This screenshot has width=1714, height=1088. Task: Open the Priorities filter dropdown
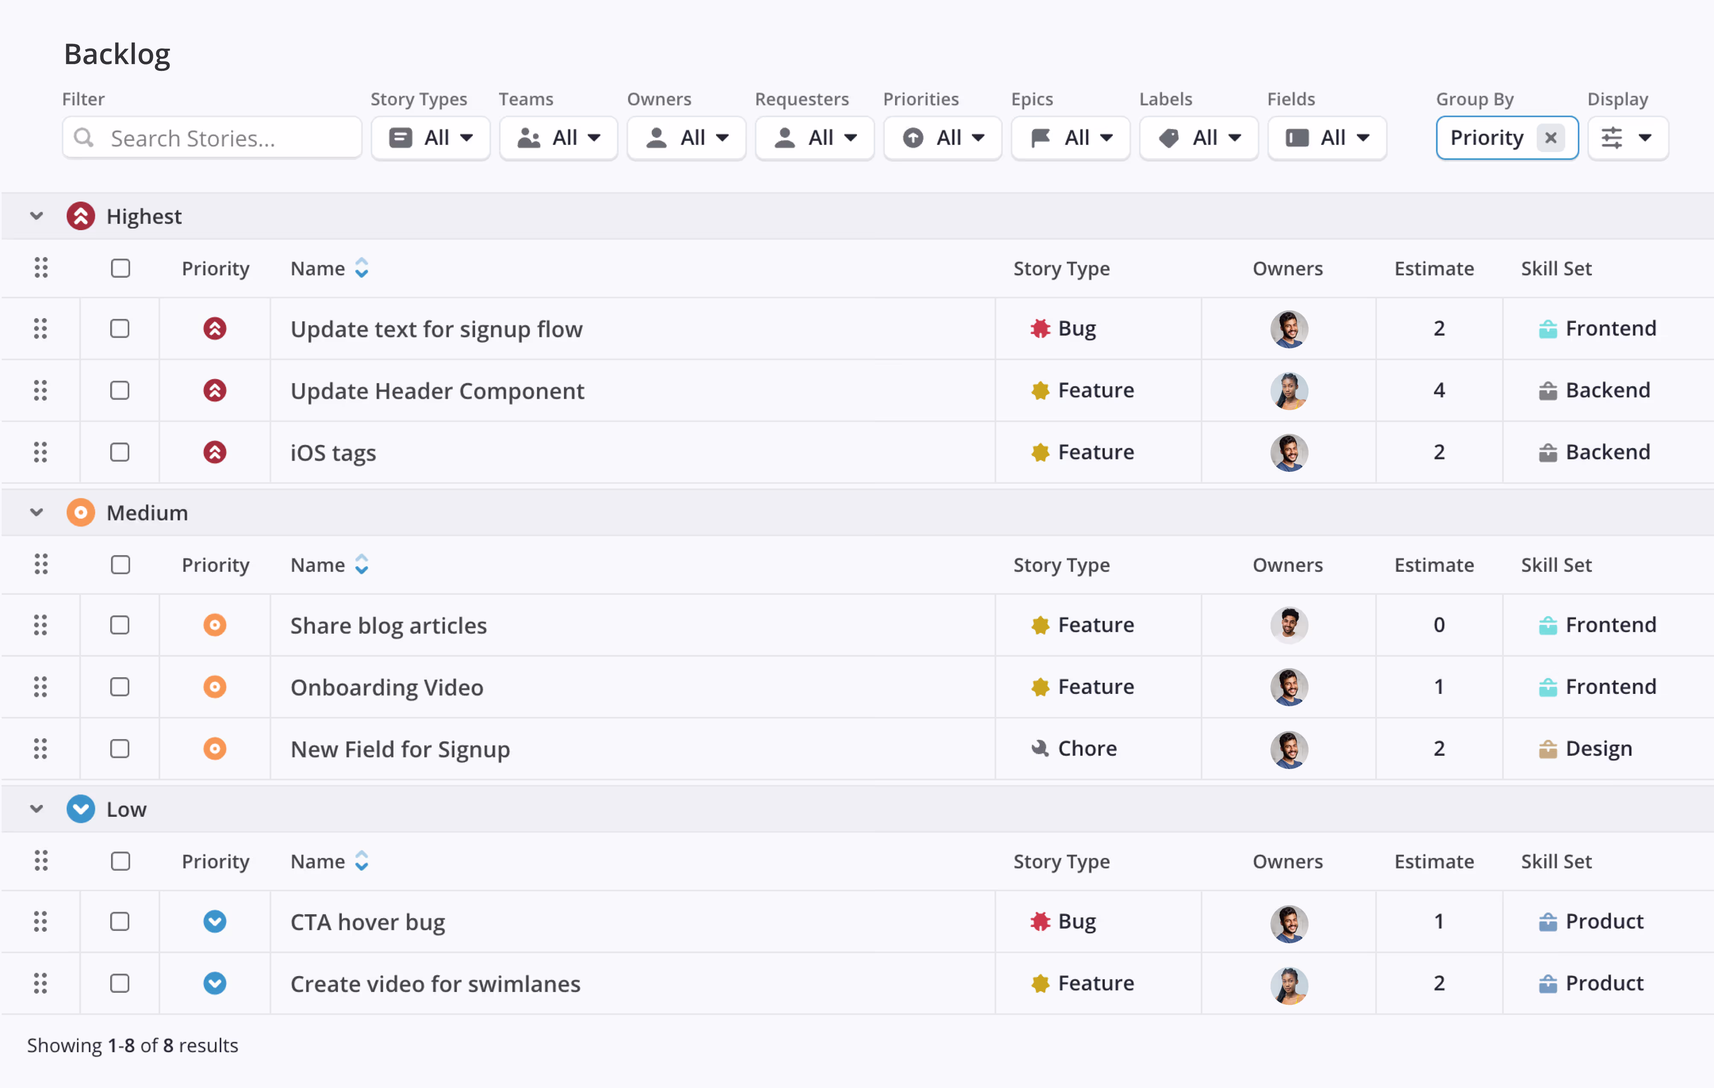[943, 138]
